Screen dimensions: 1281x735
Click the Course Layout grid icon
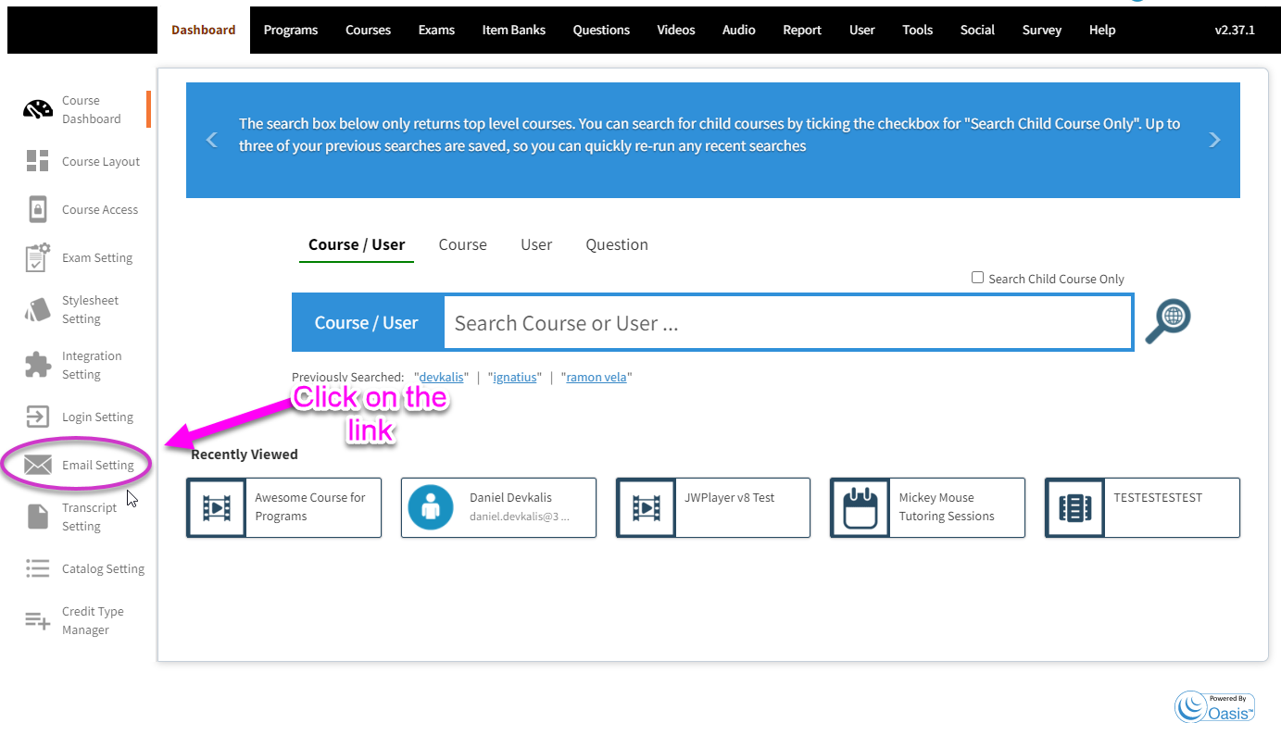(x=38, y=161)
